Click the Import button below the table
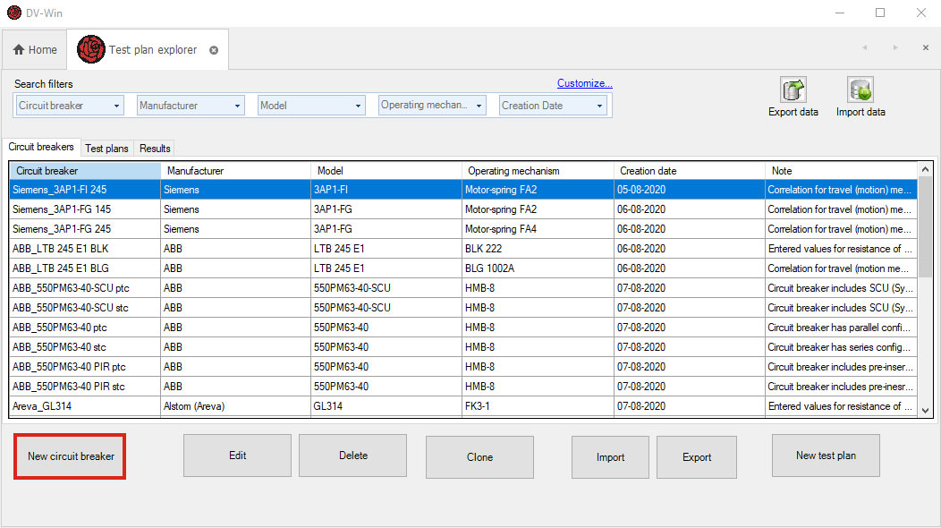Viewport: 941px width, 528px height. point(610,457)
